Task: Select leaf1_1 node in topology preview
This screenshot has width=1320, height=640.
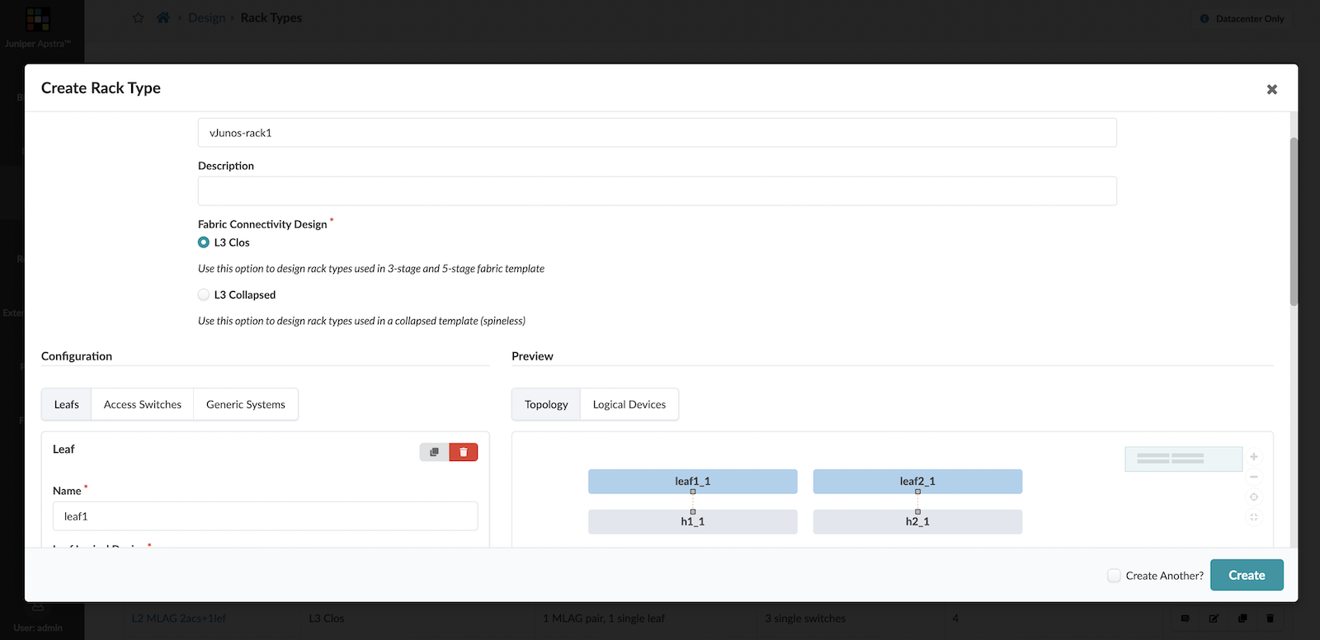Action: coord(693,482)
